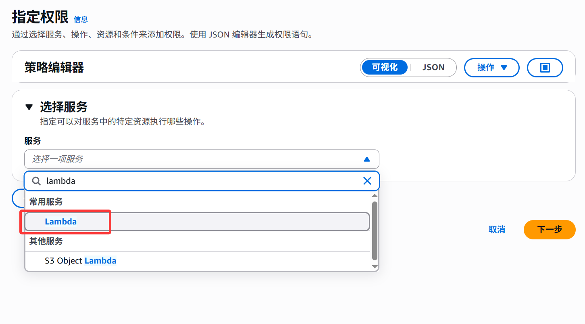The width and height of the screenshot is (585, 324).
Task: Click the dropdown list scroll down arrow
Action: (x=375, y=266)
